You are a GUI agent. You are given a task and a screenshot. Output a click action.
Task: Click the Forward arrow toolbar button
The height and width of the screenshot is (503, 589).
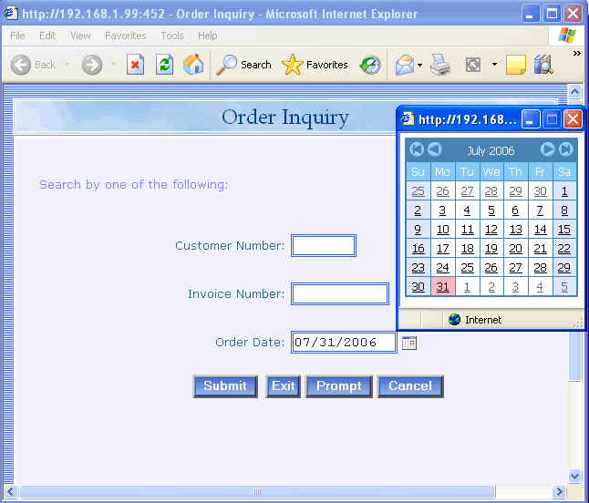[x=92, y=65]
